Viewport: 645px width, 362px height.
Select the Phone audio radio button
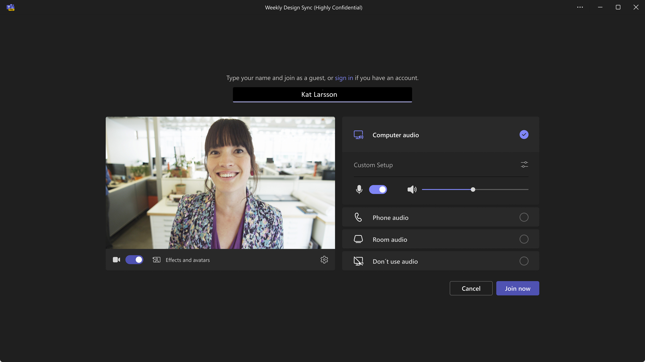(524, 217)
